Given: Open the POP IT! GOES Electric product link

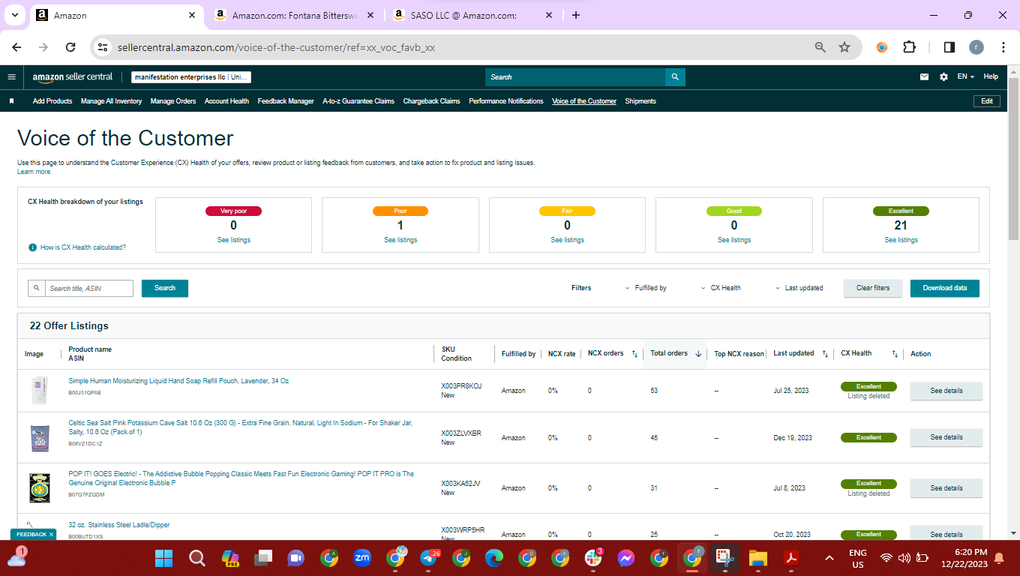Looking at the screenshot, I should 241,478.
